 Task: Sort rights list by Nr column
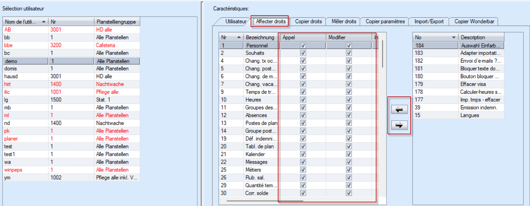pyautogui.click(x=231, y=38)
